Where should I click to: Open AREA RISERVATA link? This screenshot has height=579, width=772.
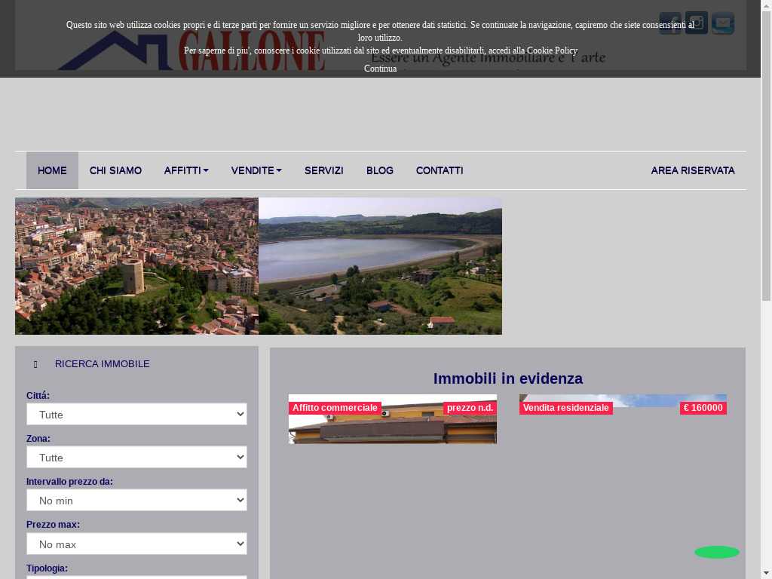tap(693, 170)
